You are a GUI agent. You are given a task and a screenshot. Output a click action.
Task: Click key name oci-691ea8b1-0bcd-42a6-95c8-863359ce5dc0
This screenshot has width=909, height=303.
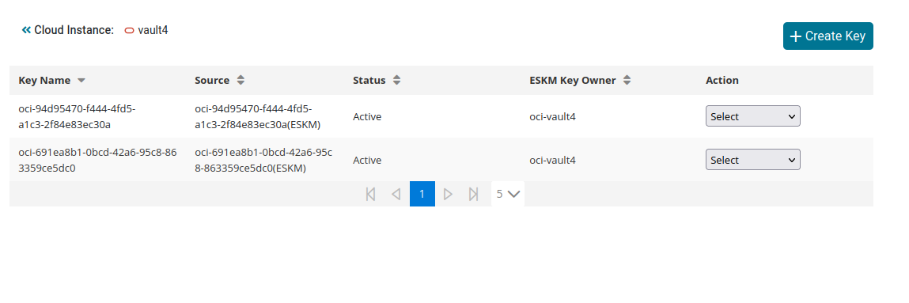point(97,160)
